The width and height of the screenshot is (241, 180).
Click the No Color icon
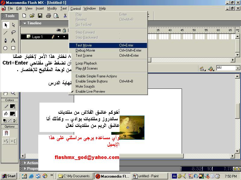10,121
